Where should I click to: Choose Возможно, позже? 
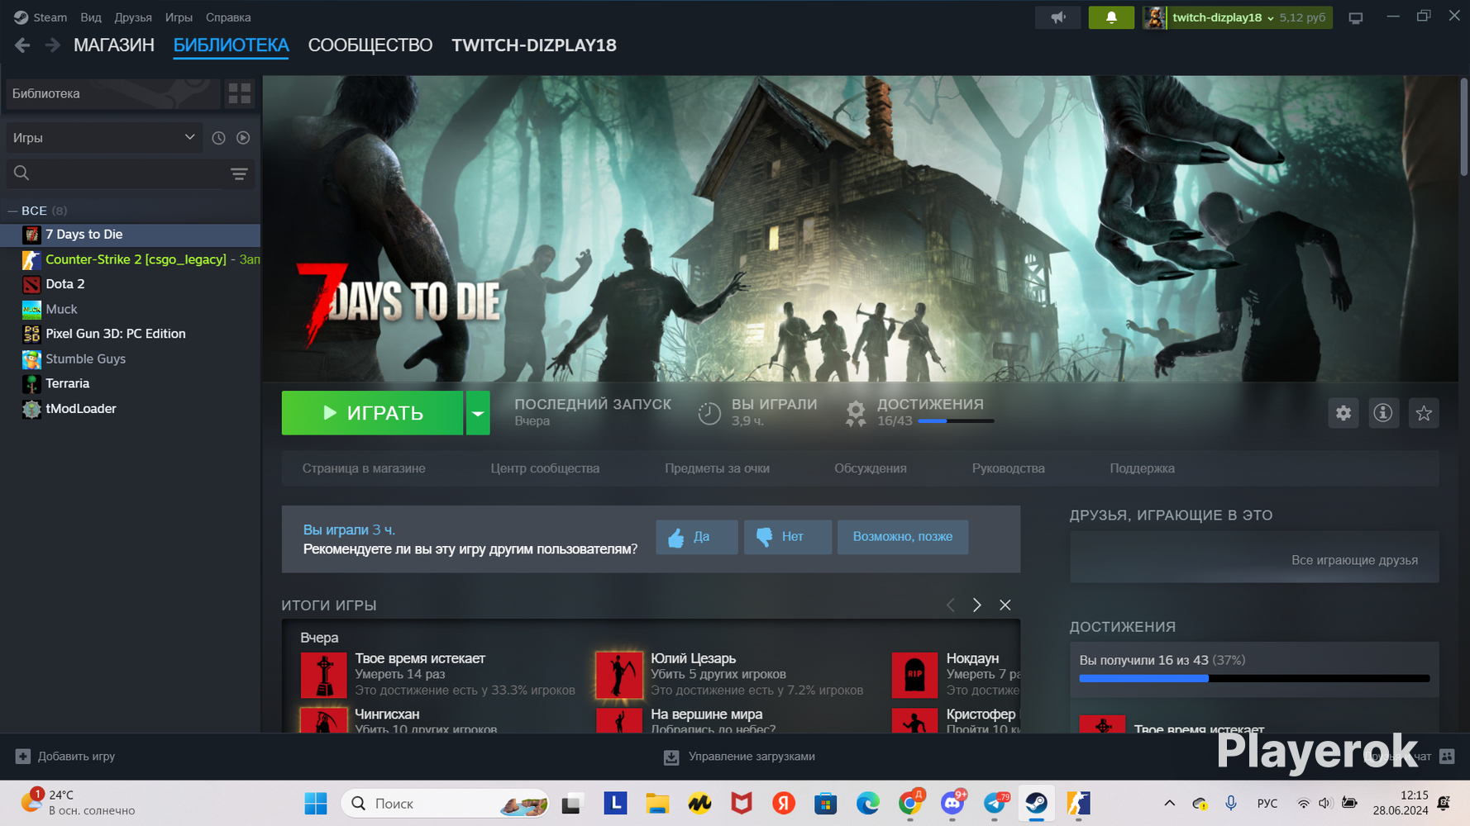903,537
